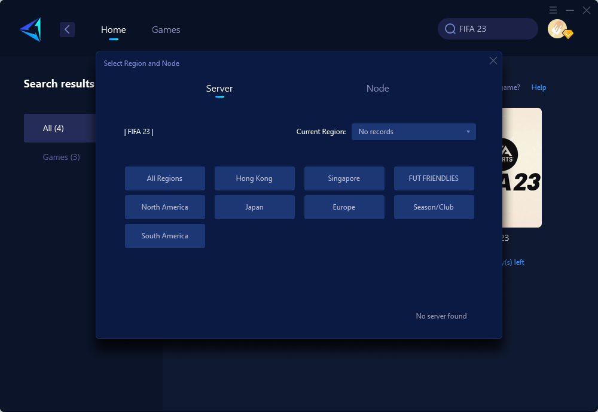This screenshot has height=412, width=598.
Task: Go back using the arrow button
Action: tap(67, 29)
